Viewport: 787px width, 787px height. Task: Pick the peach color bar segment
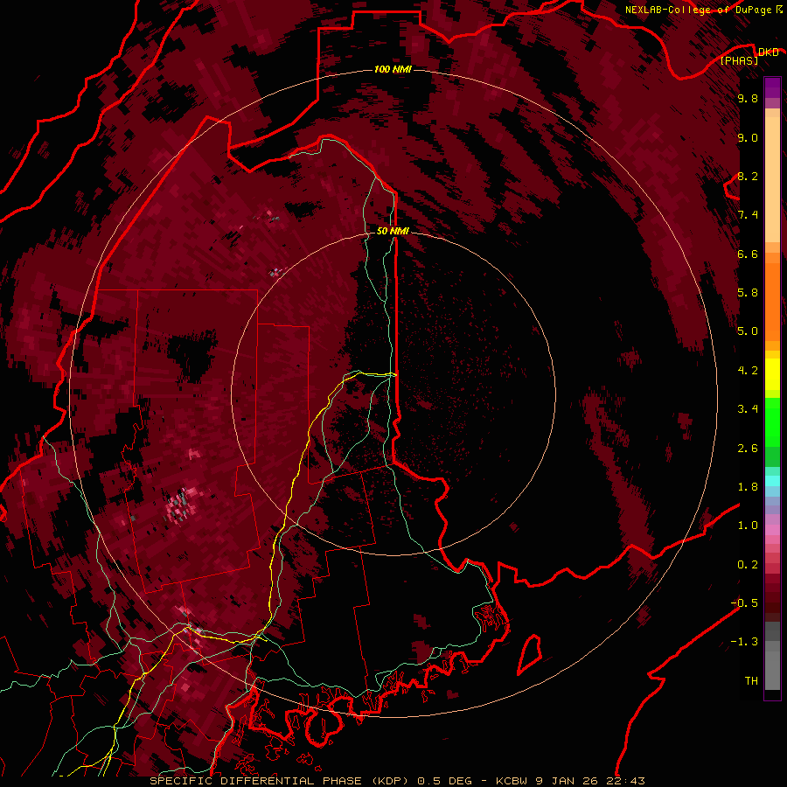tap(772, 179)
